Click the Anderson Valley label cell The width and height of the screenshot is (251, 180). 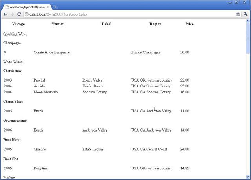pos(95,130)
